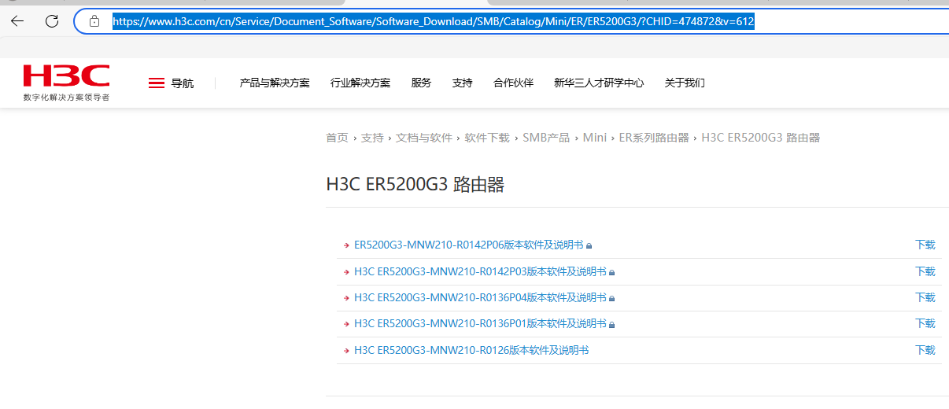The image size is (949, 409).
Task: Open the 导航 hamburger menu icon
Action: click(x=157, y=83)
